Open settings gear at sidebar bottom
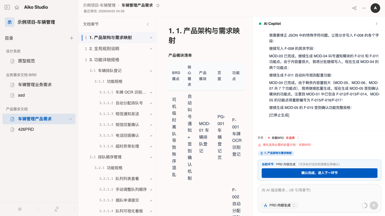The height and width of the screenshot is (216, 385). tap(20, 209)
